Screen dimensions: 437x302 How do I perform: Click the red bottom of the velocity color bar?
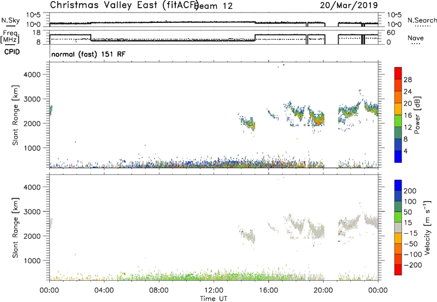click(x=398, y=270)
